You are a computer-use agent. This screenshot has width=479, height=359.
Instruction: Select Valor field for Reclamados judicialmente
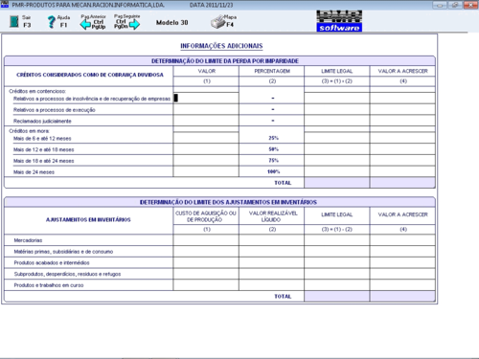(x=206, y=121)
